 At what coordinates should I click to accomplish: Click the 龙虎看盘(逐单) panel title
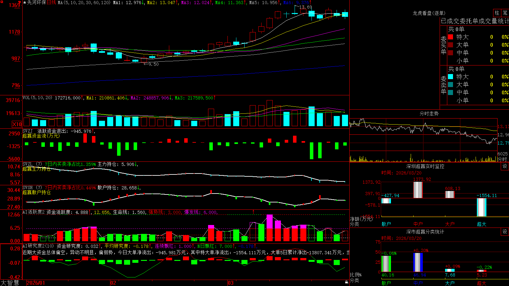click(429, 13)
